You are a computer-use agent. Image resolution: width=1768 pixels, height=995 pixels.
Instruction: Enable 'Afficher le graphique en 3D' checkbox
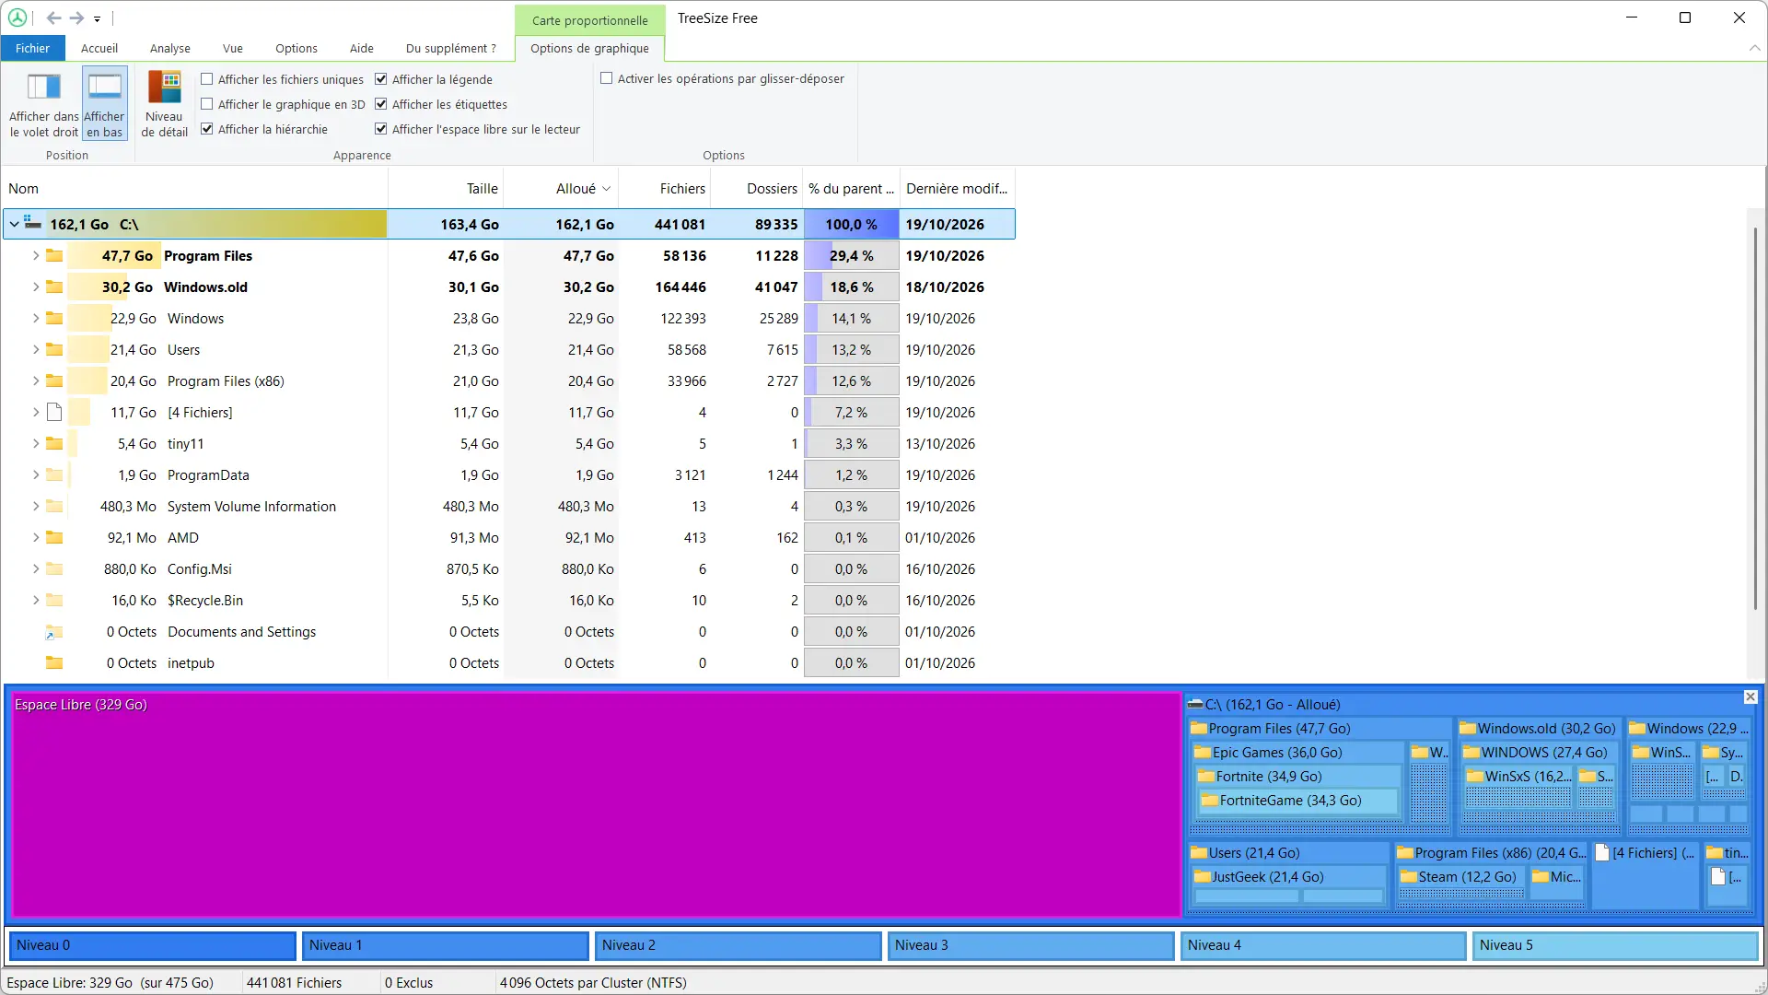[207, 104]
